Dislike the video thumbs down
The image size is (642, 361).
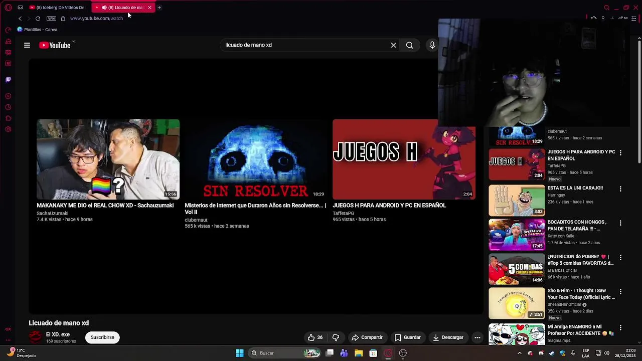[336, 337]
